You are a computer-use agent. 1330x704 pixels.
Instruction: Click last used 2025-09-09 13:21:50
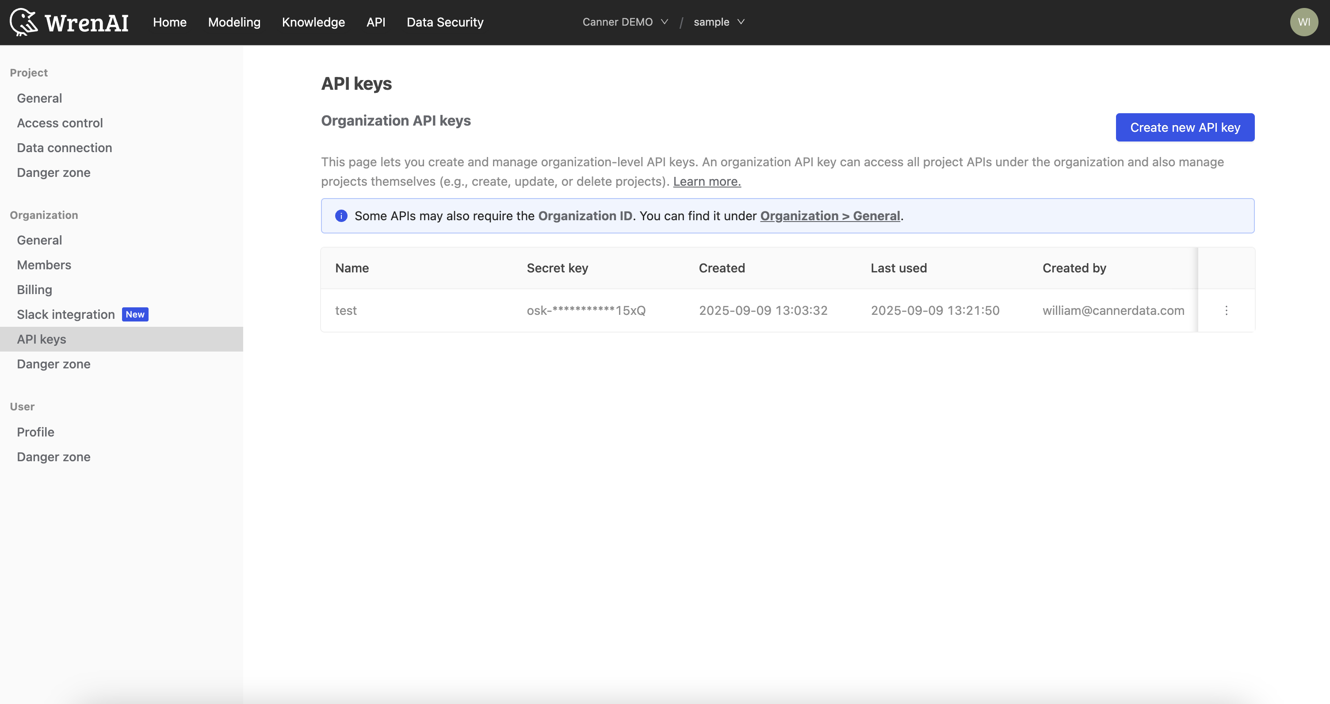pos(935,310)
